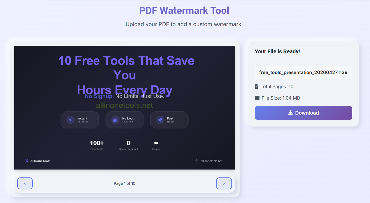Click the 'File Size: 1.04 MB' text
This screenshot has height=203, width=370.
coord(281,98)
